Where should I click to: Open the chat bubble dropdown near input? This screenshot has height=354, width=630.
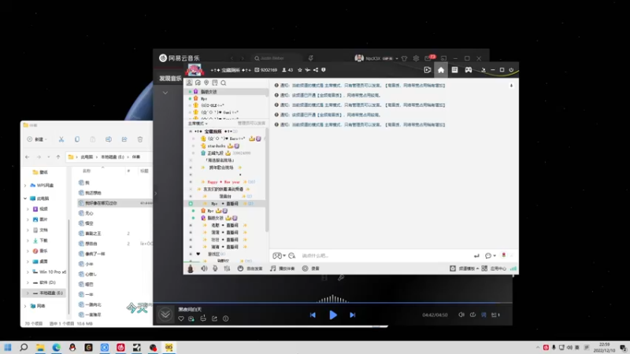tap(490, 256)
